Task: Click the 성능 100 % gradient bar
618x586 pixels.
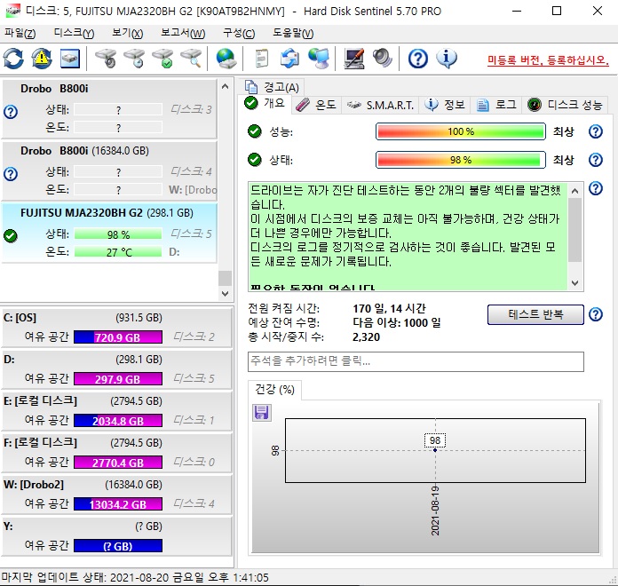Action: point(460,131)
